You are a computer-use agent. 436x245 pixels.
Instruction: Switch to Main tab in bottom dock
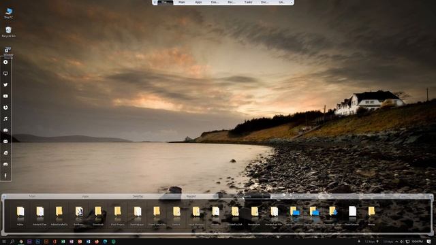32,196
